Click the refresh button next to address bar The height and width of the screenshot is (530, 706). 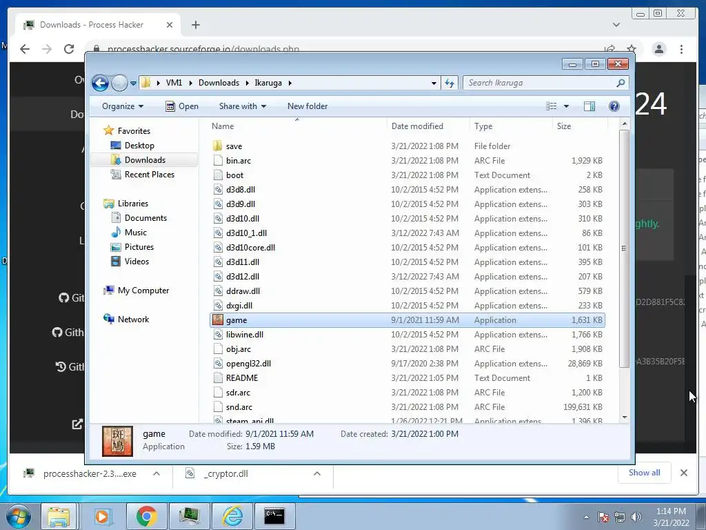click(x=450, y=83)
